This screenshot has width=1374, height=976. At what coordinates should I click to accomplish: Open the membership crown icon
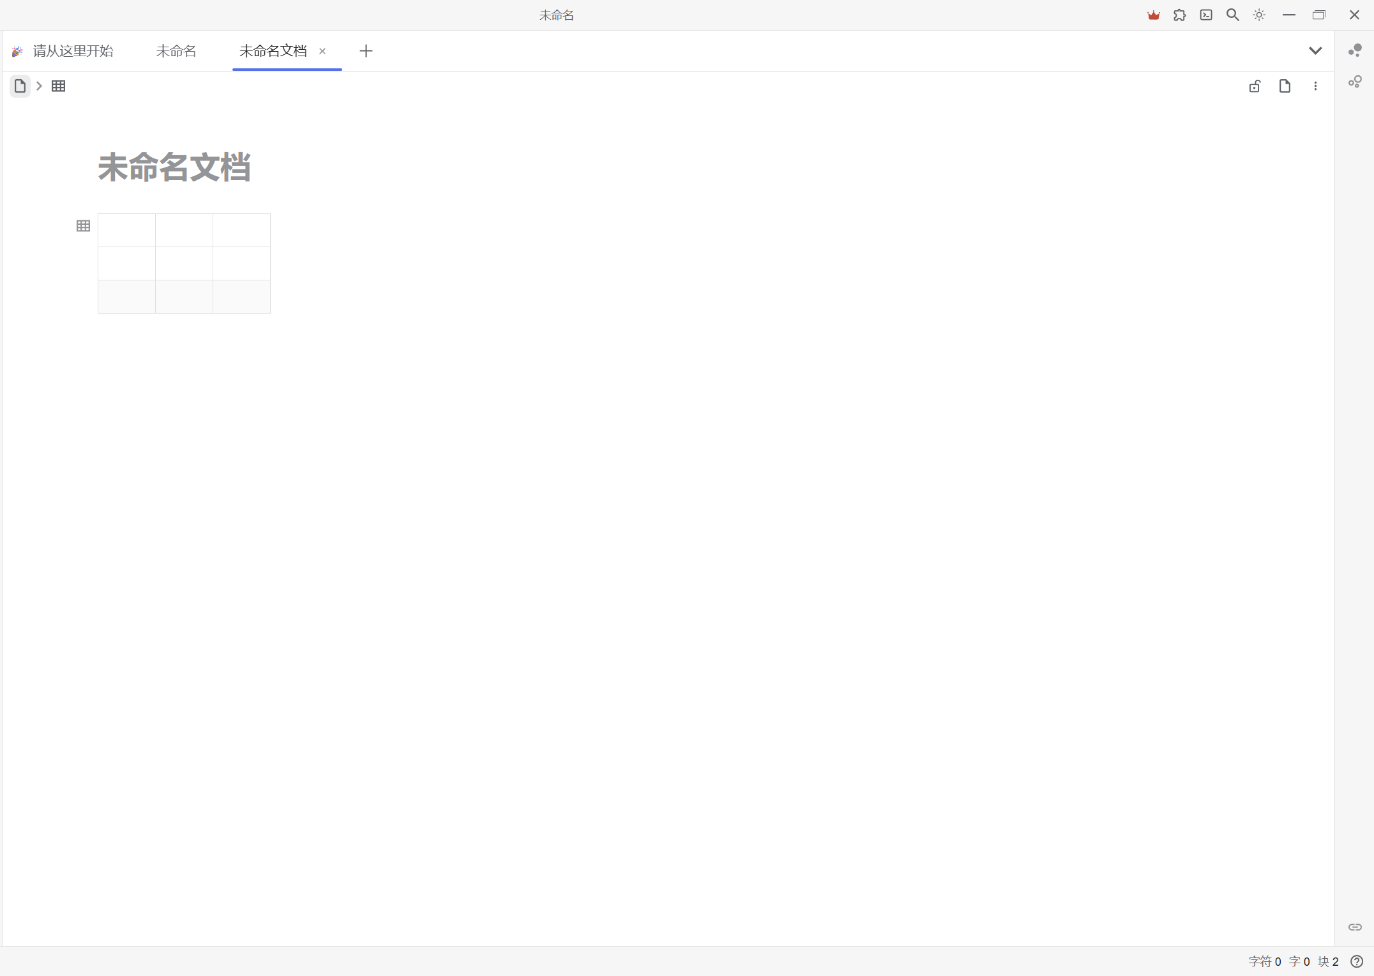[1154, 14]
